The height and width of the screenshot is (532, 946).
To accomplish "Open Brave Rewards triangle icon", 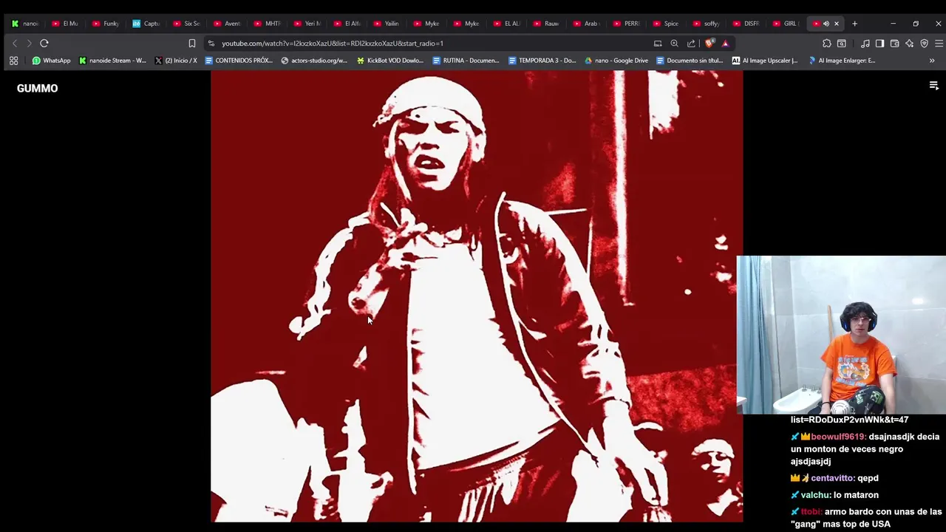I will [725, 43].
